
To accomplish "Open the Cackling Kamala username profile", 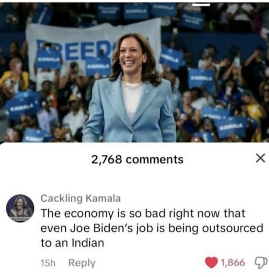I will [81, 198].
